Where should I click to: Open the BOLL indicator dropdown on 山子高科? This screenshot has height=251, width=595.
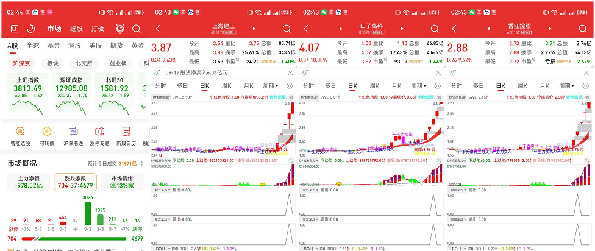pos(310,249)
